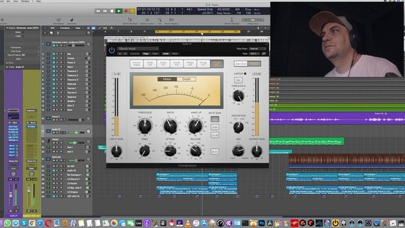The width and height of the screenshot is (405, 228).
Task: Switch to the Output view button
Action: [x=254, y=63]
